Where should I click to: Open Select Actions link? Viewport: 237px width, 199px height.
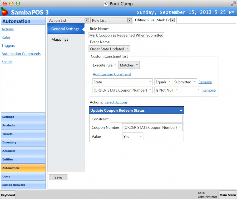tap(116, 102)
